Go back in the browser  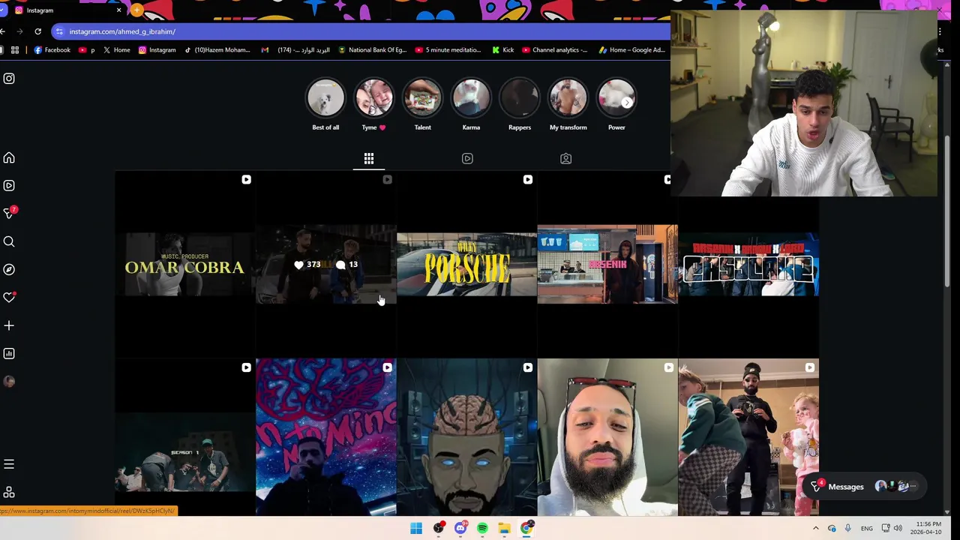click(x=3, y=31)
